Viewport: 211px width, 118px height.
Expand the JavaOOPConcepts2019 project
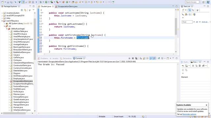click(x=2, y=16)
